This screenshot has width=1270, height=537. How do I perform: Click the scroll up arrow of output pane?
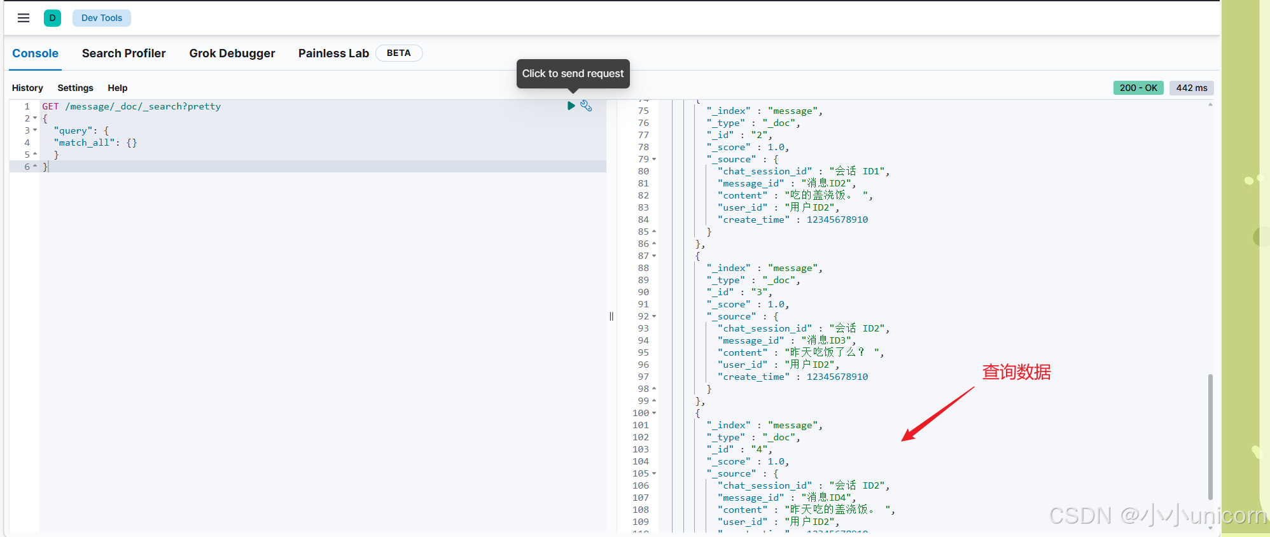click(x=1210, y=104)
